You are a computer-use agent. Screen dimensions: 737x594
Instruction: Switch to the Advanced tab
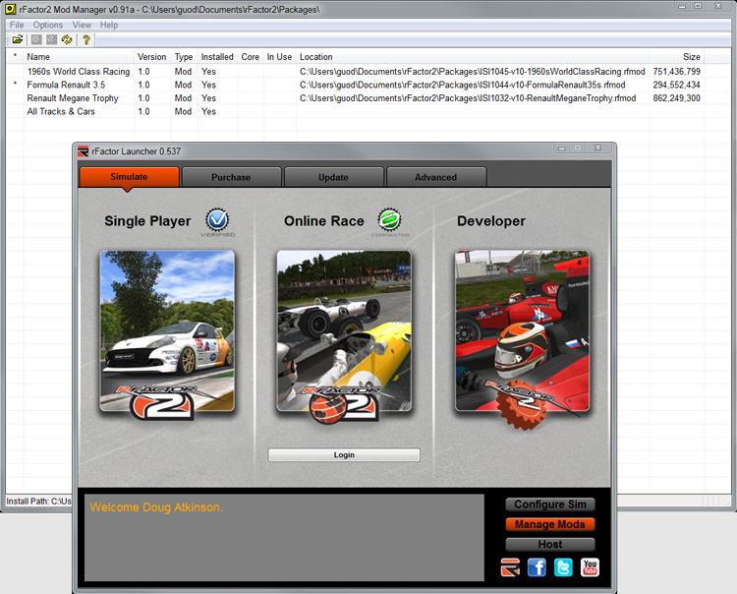435,177
